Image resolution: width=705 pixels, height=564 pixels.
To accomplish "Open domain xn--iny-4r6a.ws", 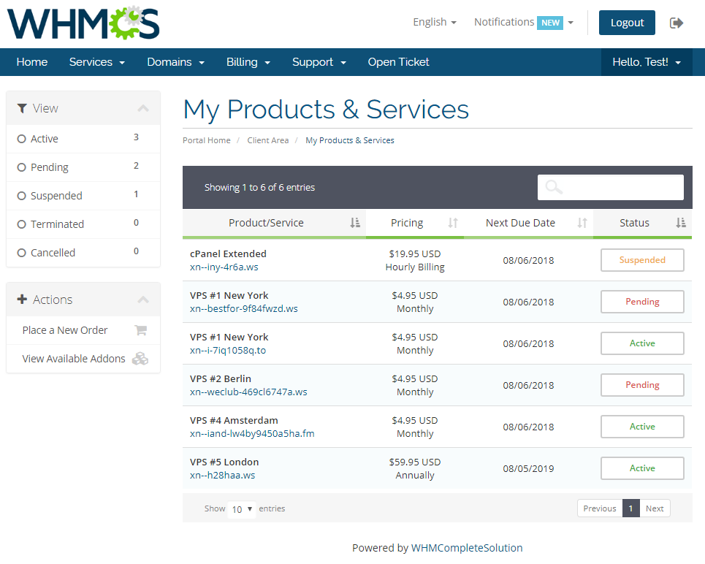I will (x=224, y=267).
